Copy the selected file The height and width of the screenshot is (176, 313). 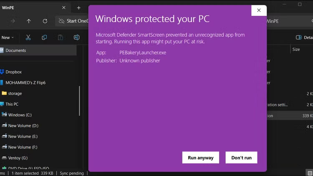(44, 37)
